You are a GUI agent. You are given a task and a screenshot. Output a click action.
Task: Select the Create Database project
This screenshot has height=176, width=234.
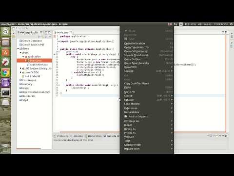[31, 41]
